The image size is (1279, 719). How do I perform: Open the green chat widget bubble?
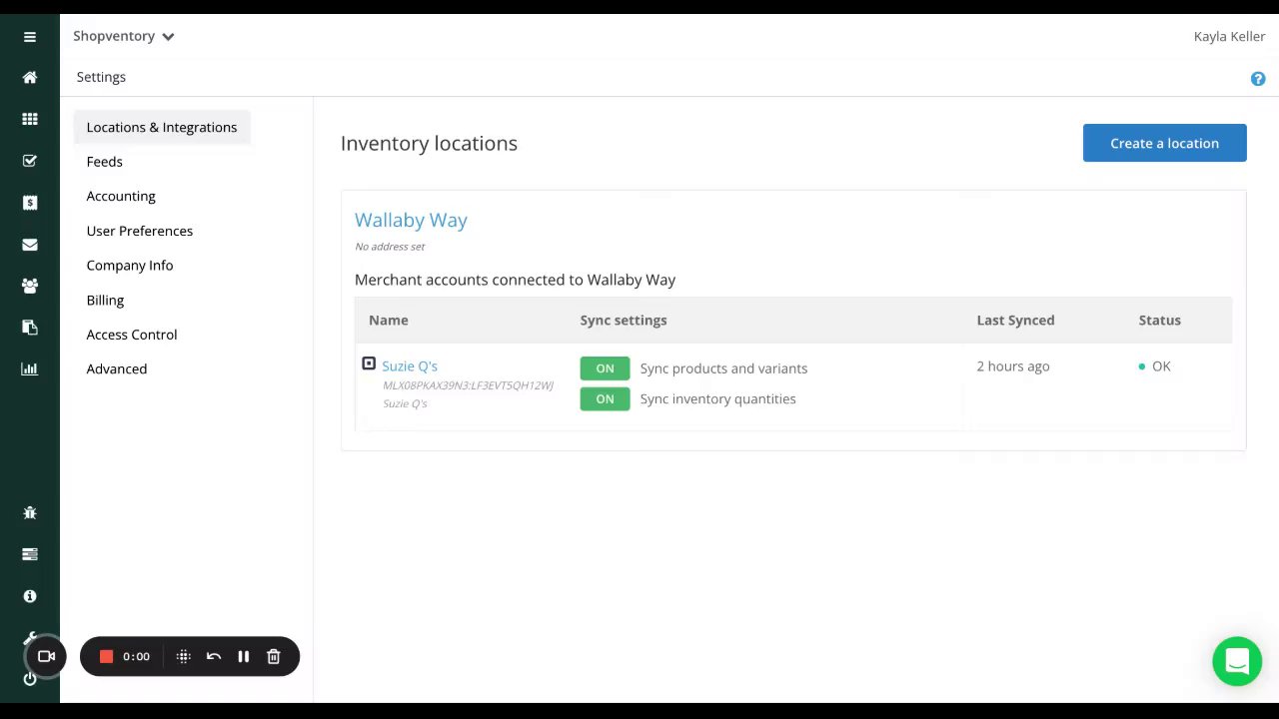1237,661
